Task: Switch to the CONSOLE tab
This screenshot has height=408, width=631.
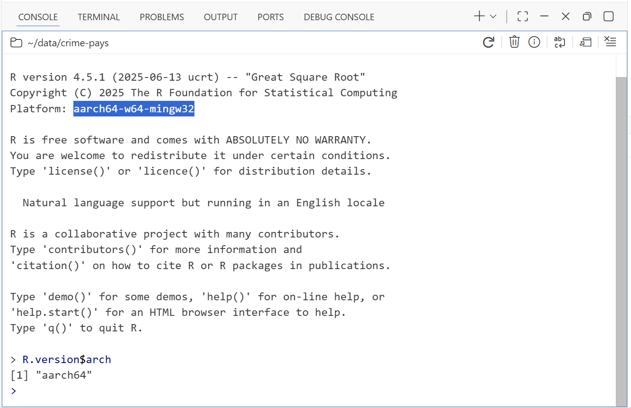Action: click(x=38, y=17)
